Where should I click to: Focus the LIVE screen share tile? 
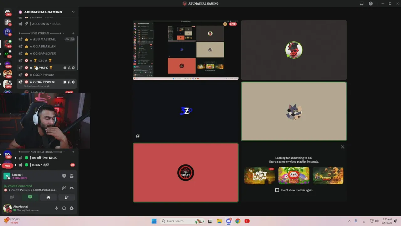click(x=185, y=50)
